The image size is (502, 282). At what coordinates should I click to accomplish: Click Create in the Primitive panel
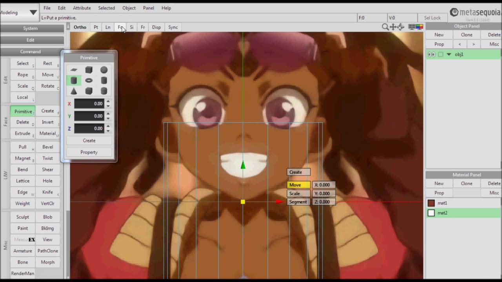(x=89, y=141)
